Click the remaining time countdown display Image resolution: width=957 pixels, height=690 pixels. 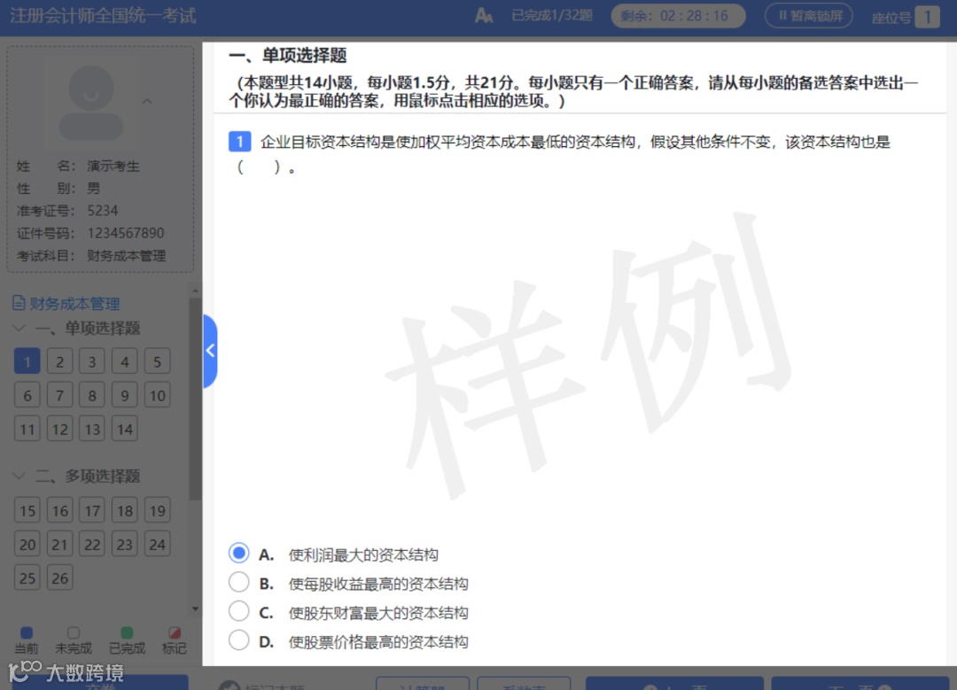coord(678,16)
